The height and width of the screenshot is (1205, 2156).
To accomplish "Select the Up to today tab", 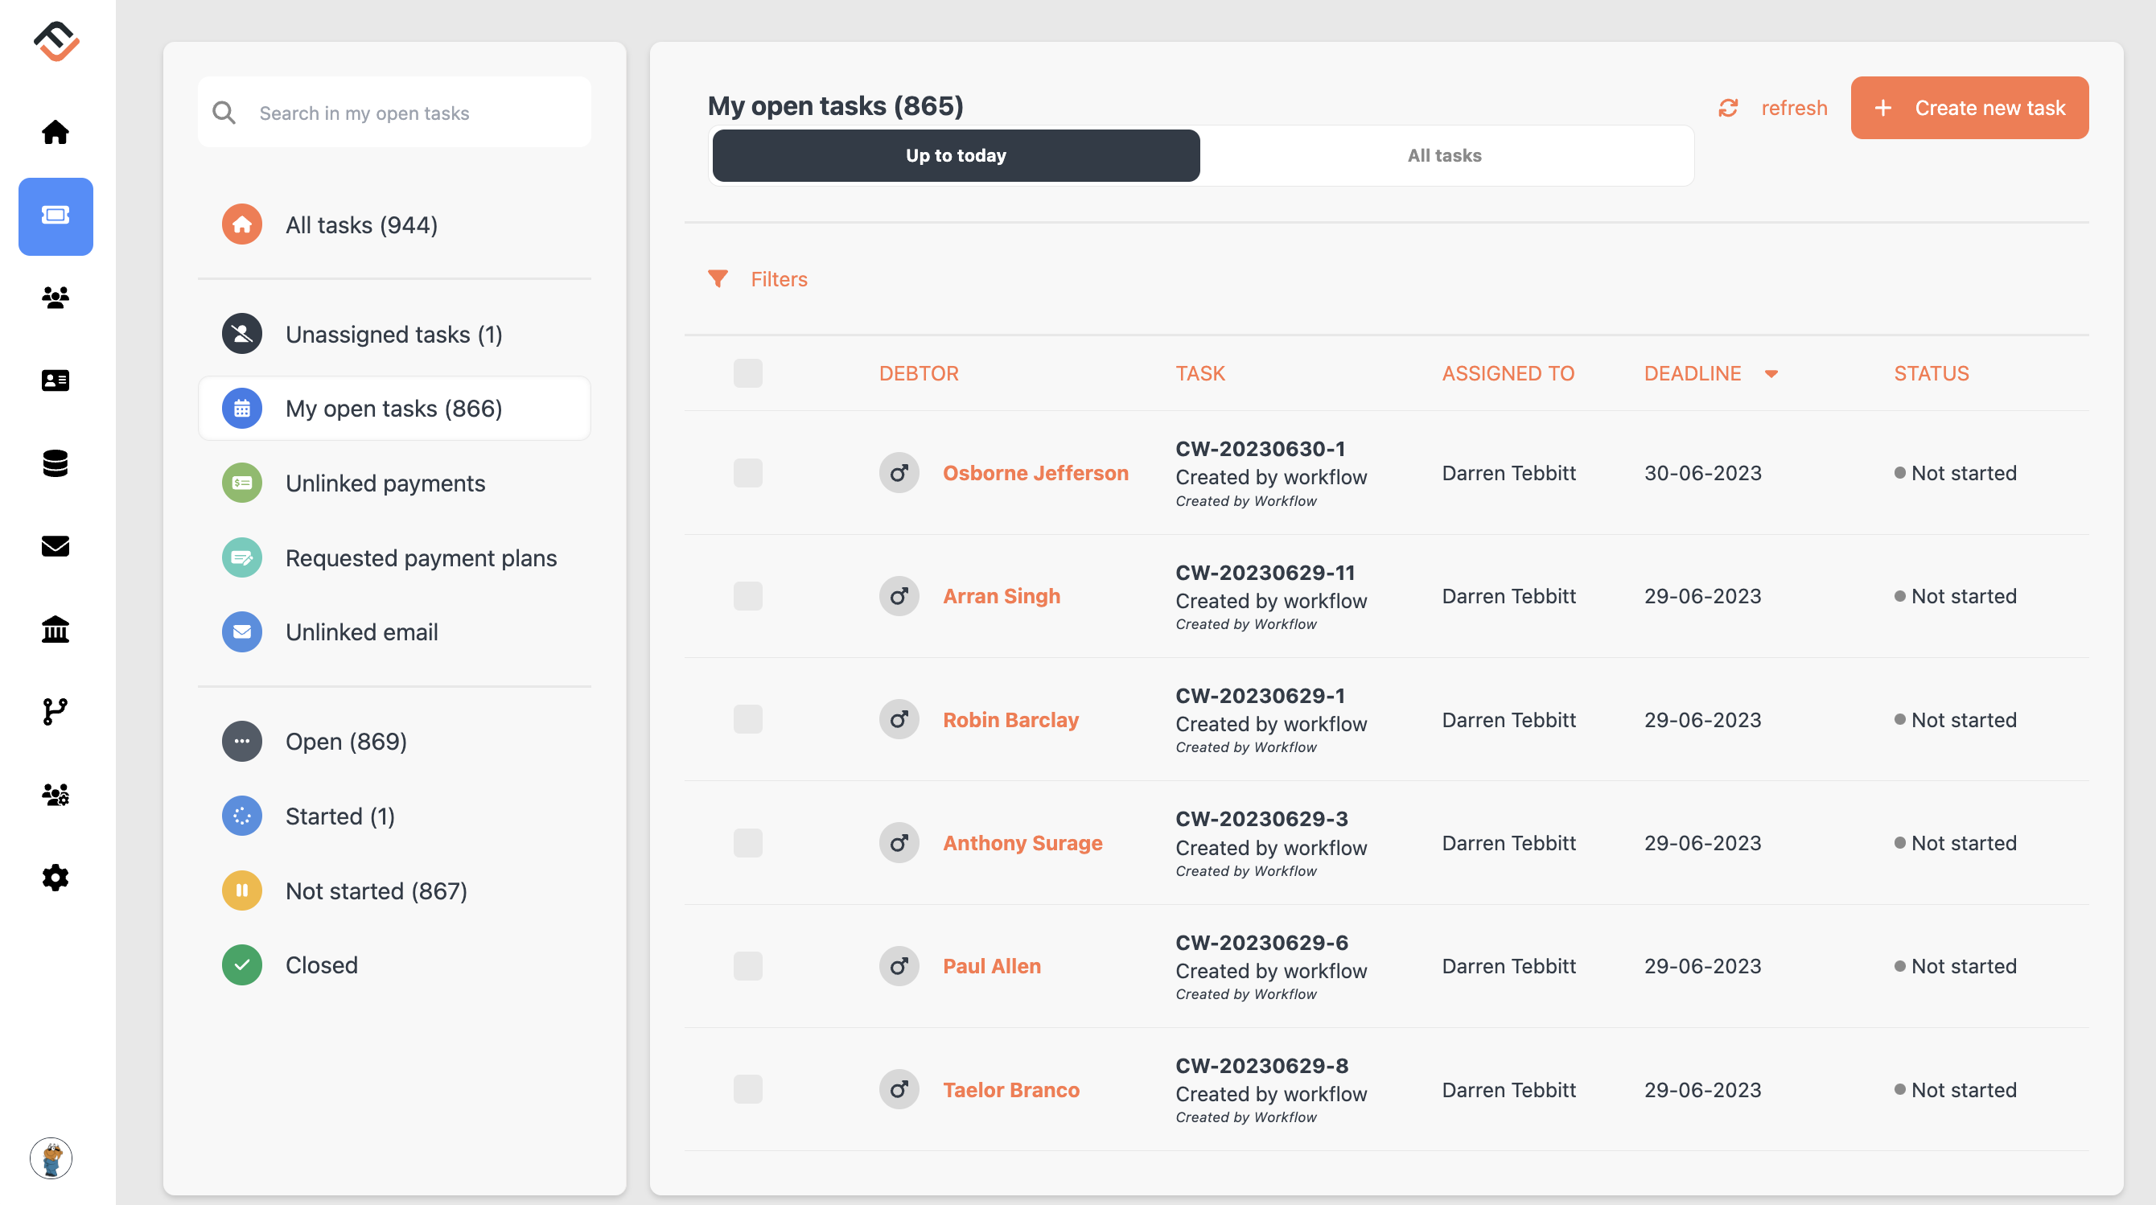I will (x=955, y=154).
